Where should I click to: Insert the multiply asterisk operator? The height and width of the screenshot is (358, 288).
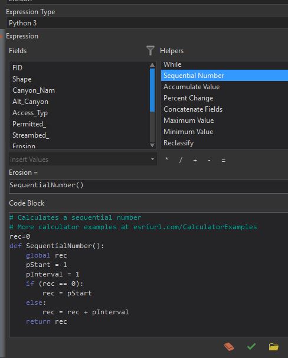(166, 160)
